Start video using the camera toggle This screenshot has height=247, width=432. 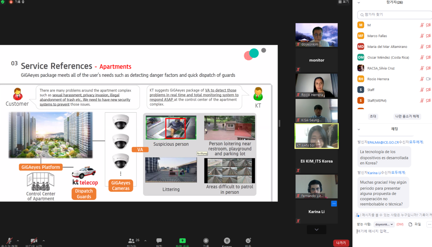coord(34,241)
